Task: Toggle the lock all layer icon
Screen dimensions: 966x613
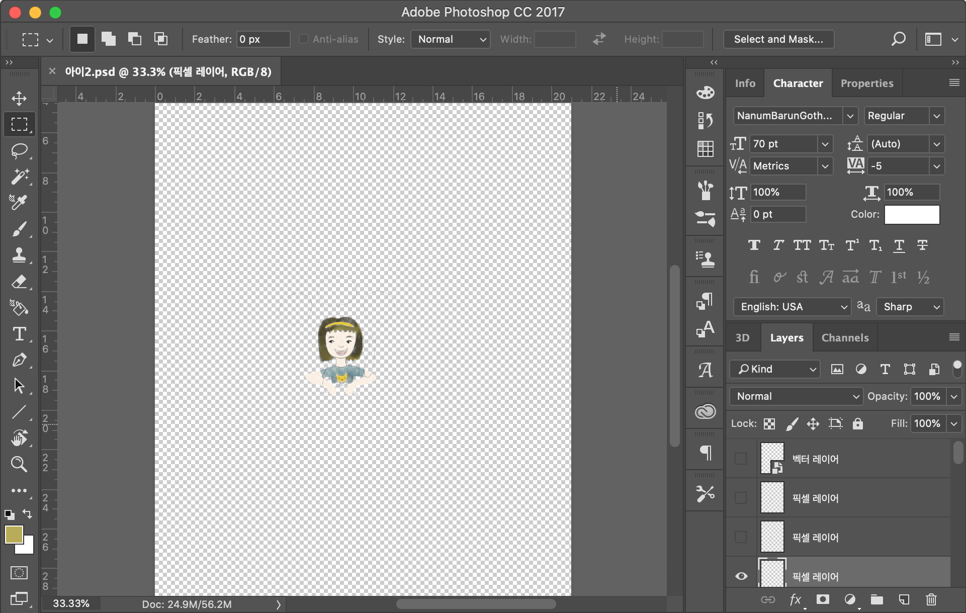Action: pos(857,424)
